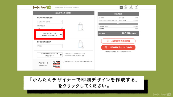Zoom the back-side bag preview thumbnail
This screenshot has height=97, width=173.
tap(81, 44)
